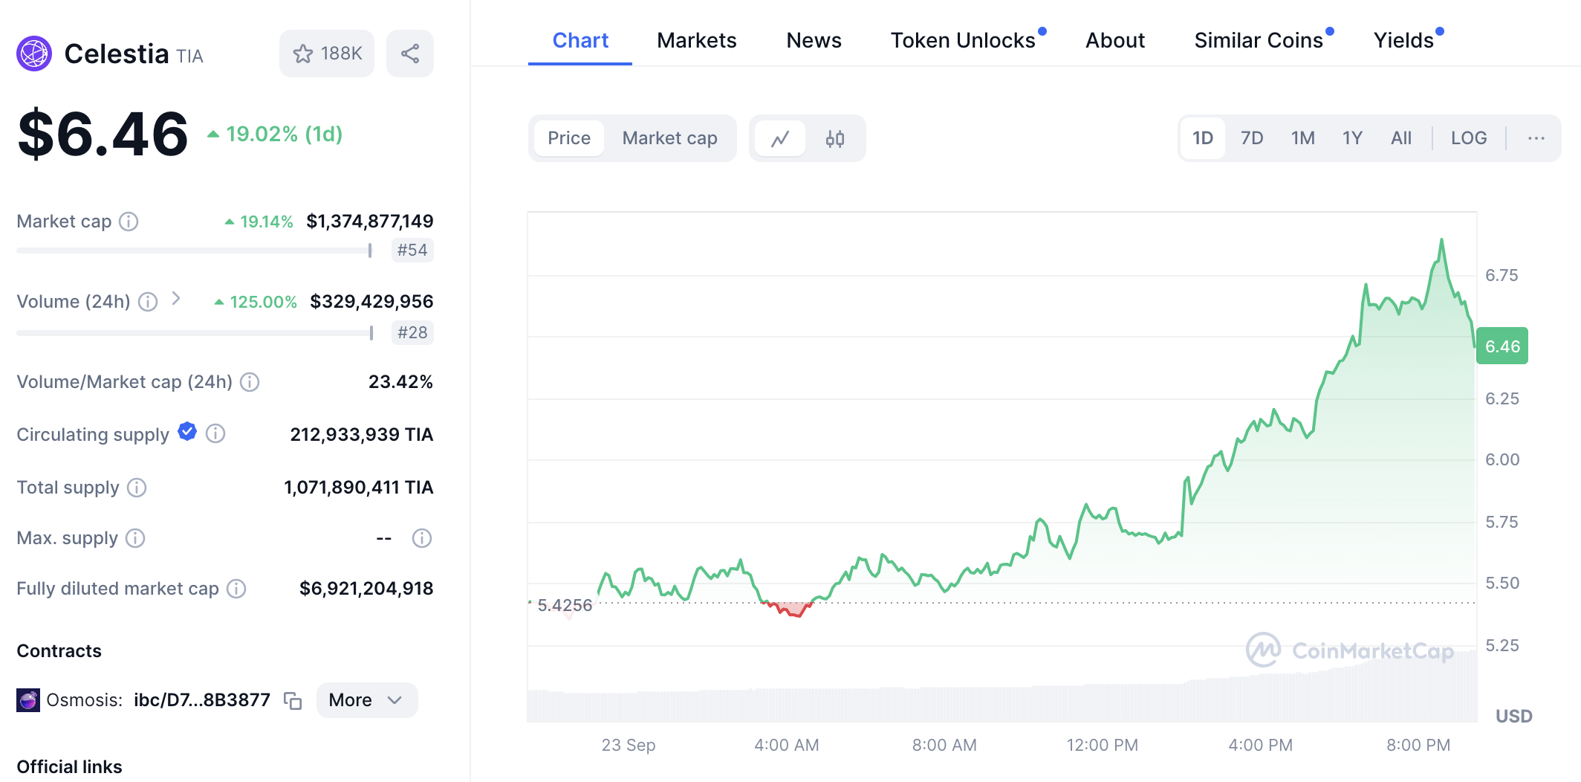Open Total supply info icon
Screen dimensions: 1581x782
pyautogui.click(x=137, y=488)
